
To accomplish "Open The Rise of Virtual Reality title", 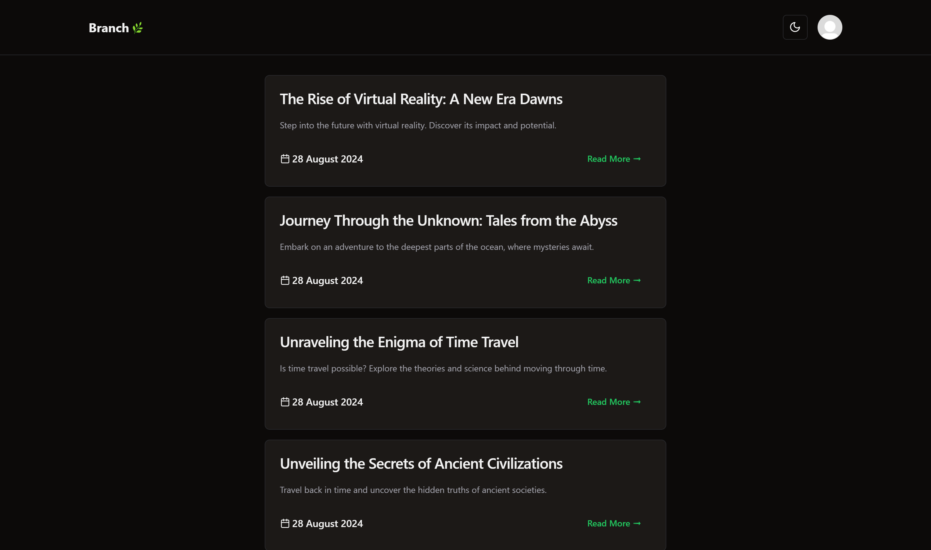I will (x=421, y=99).
